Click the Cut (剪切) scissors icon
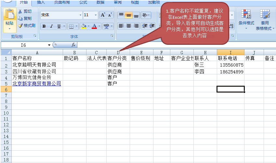Image resolution: width=276 pixels, height=163 pixels. (20, 11)
